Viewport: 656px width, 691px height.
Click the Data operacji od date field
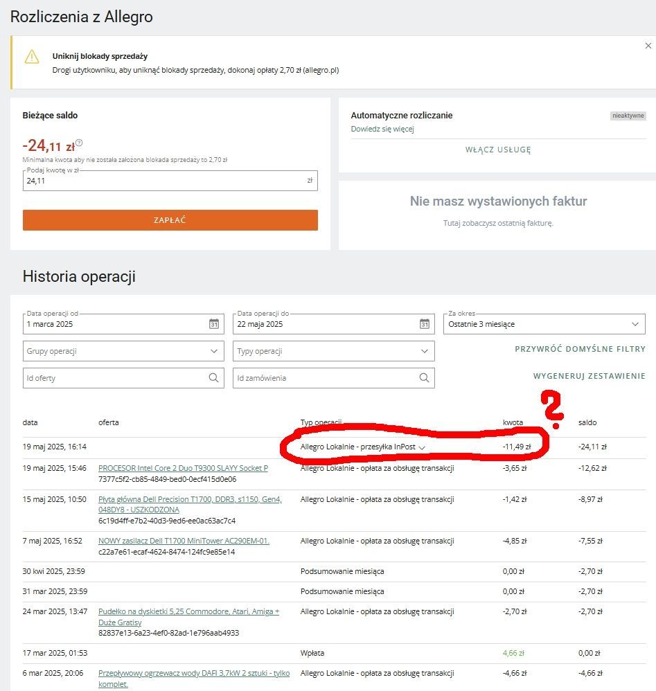[x=123, y=324]
